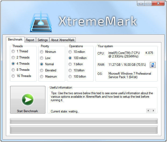Screen dimensions: 167x142
Task: Open the Report tab
Action: [30, 40]
